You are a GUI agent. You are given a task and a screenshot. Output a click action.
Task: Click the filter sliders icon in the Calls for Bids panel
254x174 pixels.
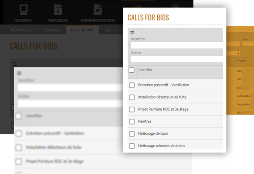click(x=132, y=33)
